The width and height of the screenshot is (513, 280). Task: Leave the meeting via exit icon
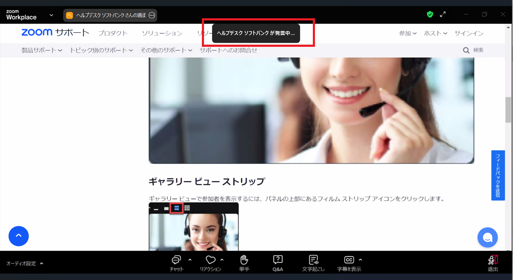point(493,260)
